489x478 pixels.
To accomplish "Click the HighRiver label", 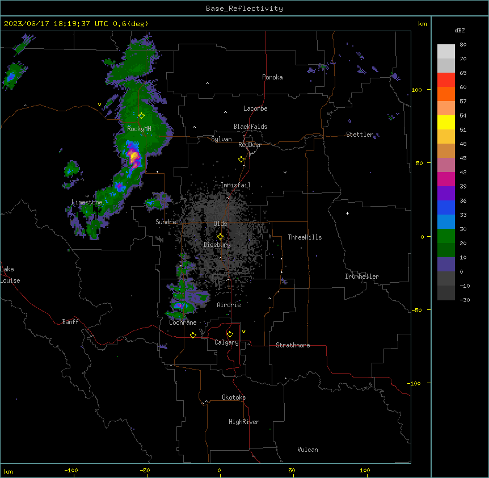I will point(244,422).
